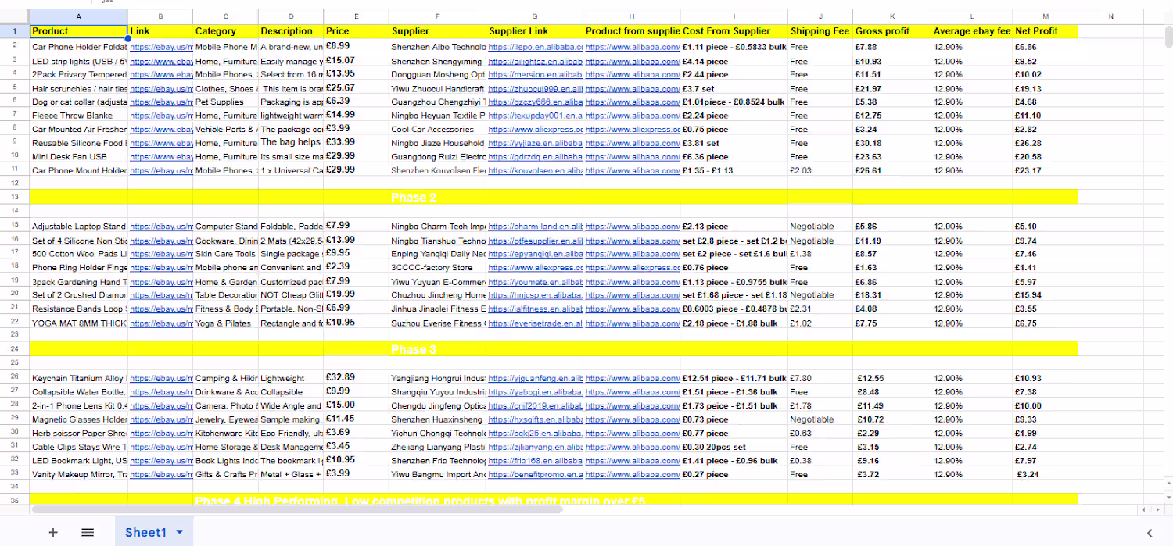Select product cell Reusable Silicone Food

coord(78,143)
